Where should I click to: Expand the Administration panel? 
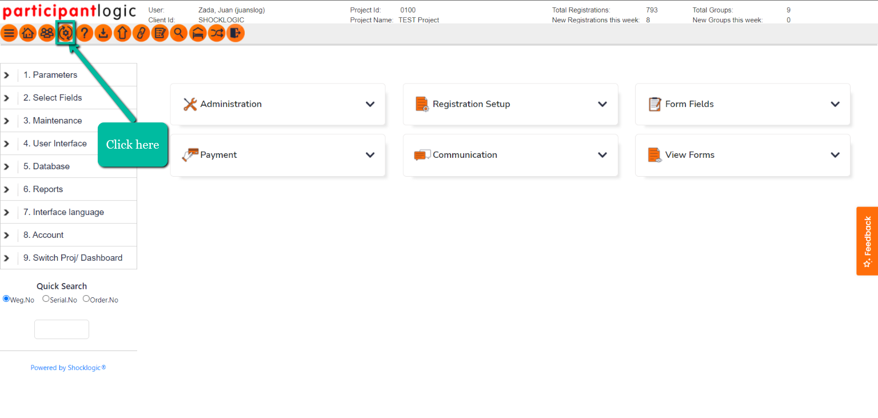[278, 104]
